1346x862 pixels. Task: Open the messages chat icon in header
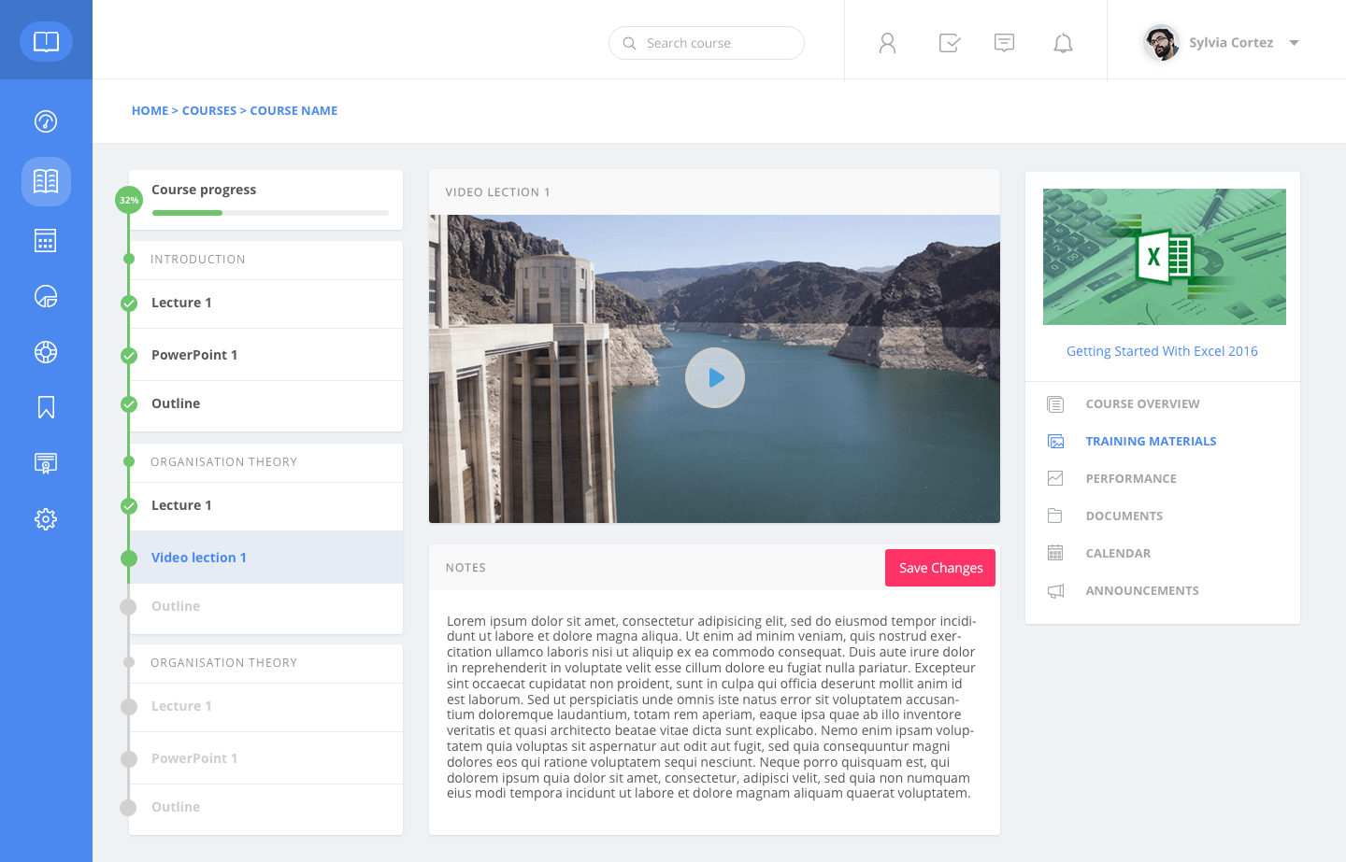pos(1005,43)
